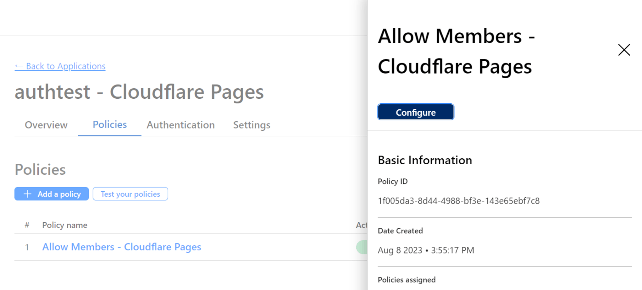
Task: Toggle the partially hidden policy action badge
Action: pos(362,247)
